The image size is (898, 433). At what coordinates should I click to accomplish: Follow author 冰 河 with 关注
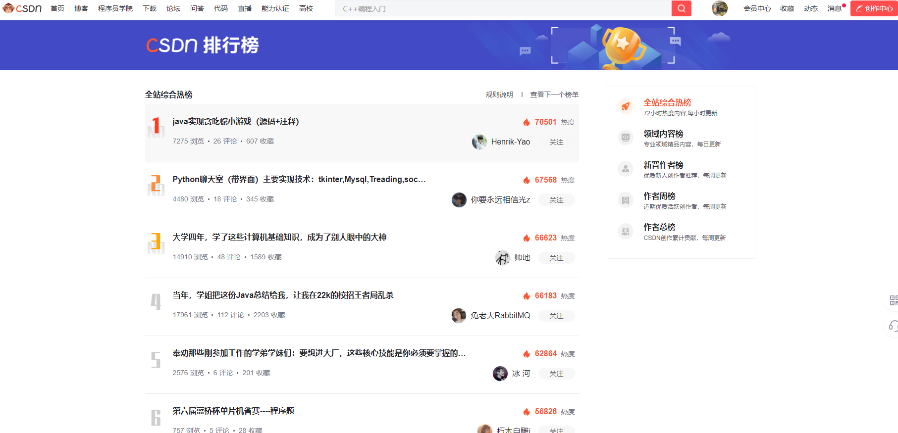556,374
